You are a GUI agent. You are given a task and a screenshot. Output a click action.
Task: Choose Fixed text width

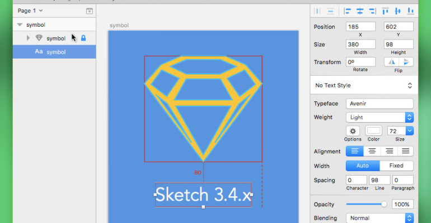(x=396, y=166)
